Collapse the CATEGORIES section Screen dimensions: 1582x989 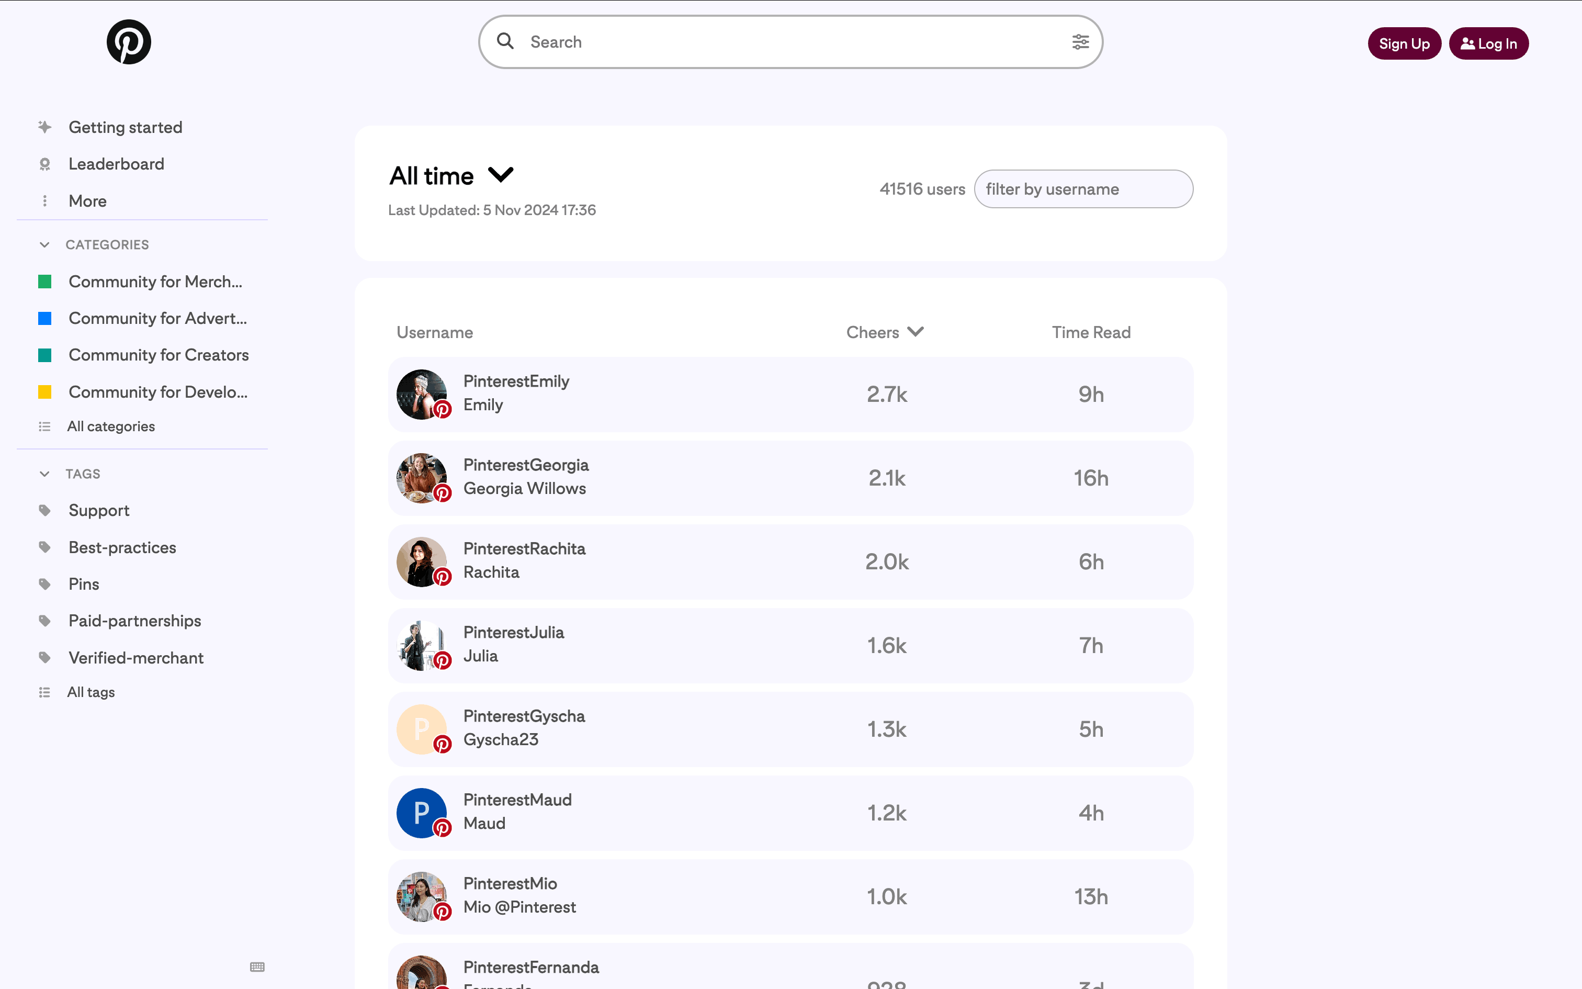44,244
